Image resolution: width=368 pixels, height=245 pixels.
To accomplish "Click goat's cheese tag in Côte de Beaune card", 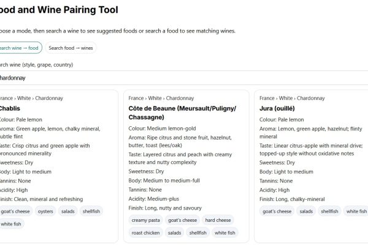I will point(182,220).
